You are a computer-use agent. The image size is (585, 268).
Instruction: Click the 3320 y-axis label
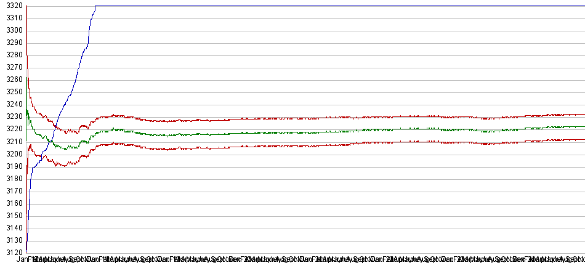click(12, 6)
